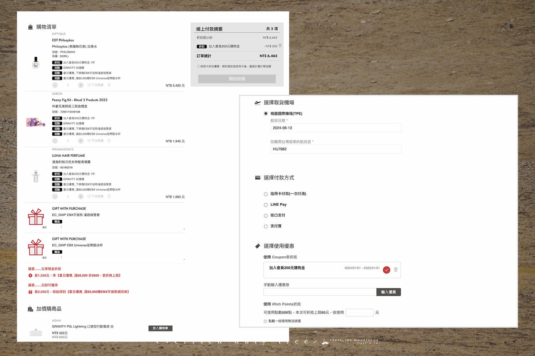Open the EDT Philosykos product thumbnail
Image resolution: width=535 pixels, height=356 pixels.
pos(36,63)
